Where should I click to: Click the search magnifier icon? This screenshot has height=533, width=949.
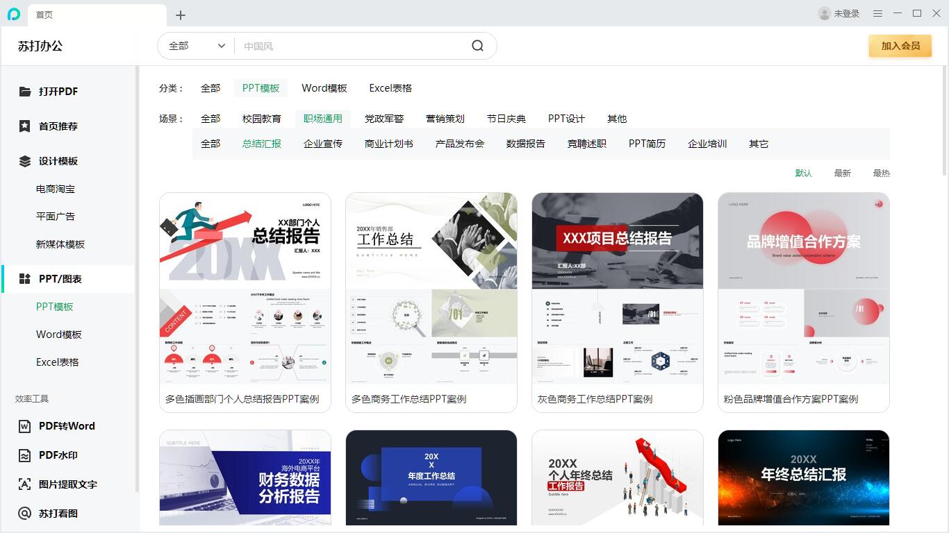pyautogui.click(x=477, y=45)
